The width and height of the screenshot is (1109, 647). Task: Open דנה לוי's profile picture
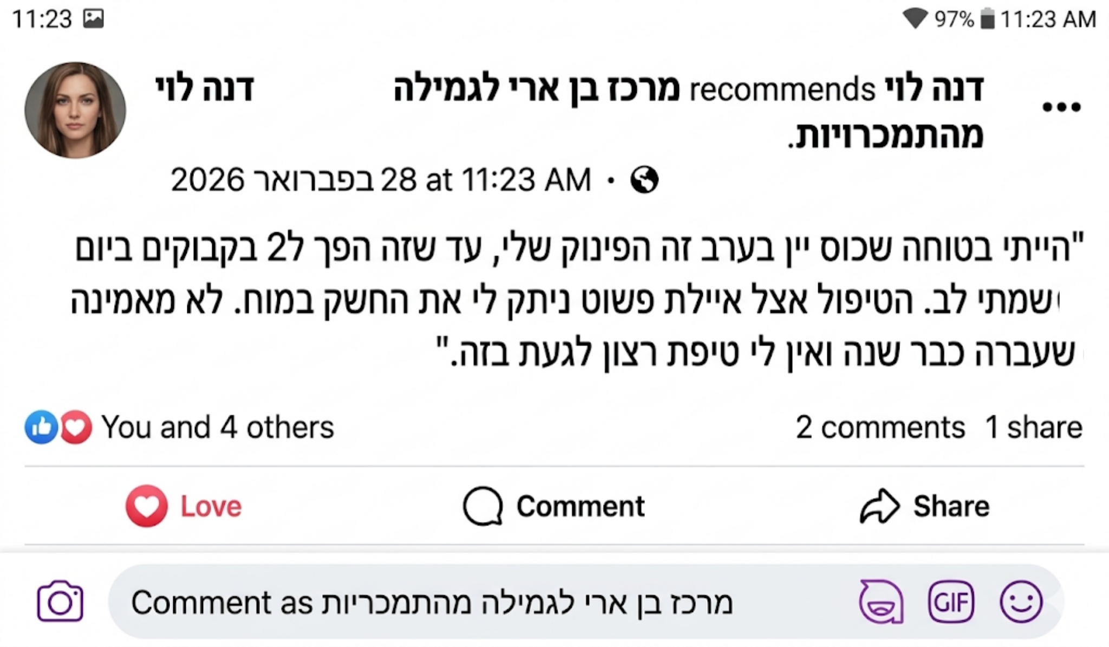pyautogui.click(x=75, y=110)
